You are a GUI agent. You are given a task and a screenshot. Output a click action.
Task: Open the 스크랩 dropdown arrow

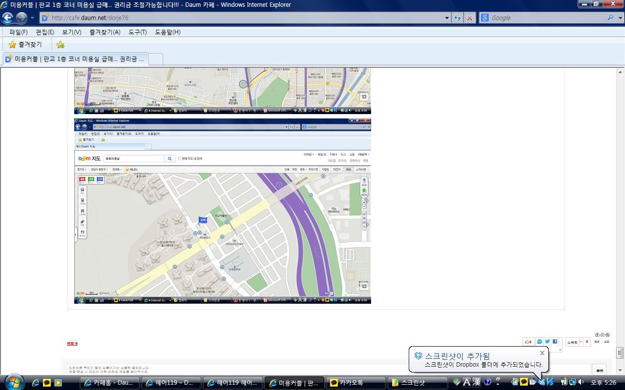[581, 342]
